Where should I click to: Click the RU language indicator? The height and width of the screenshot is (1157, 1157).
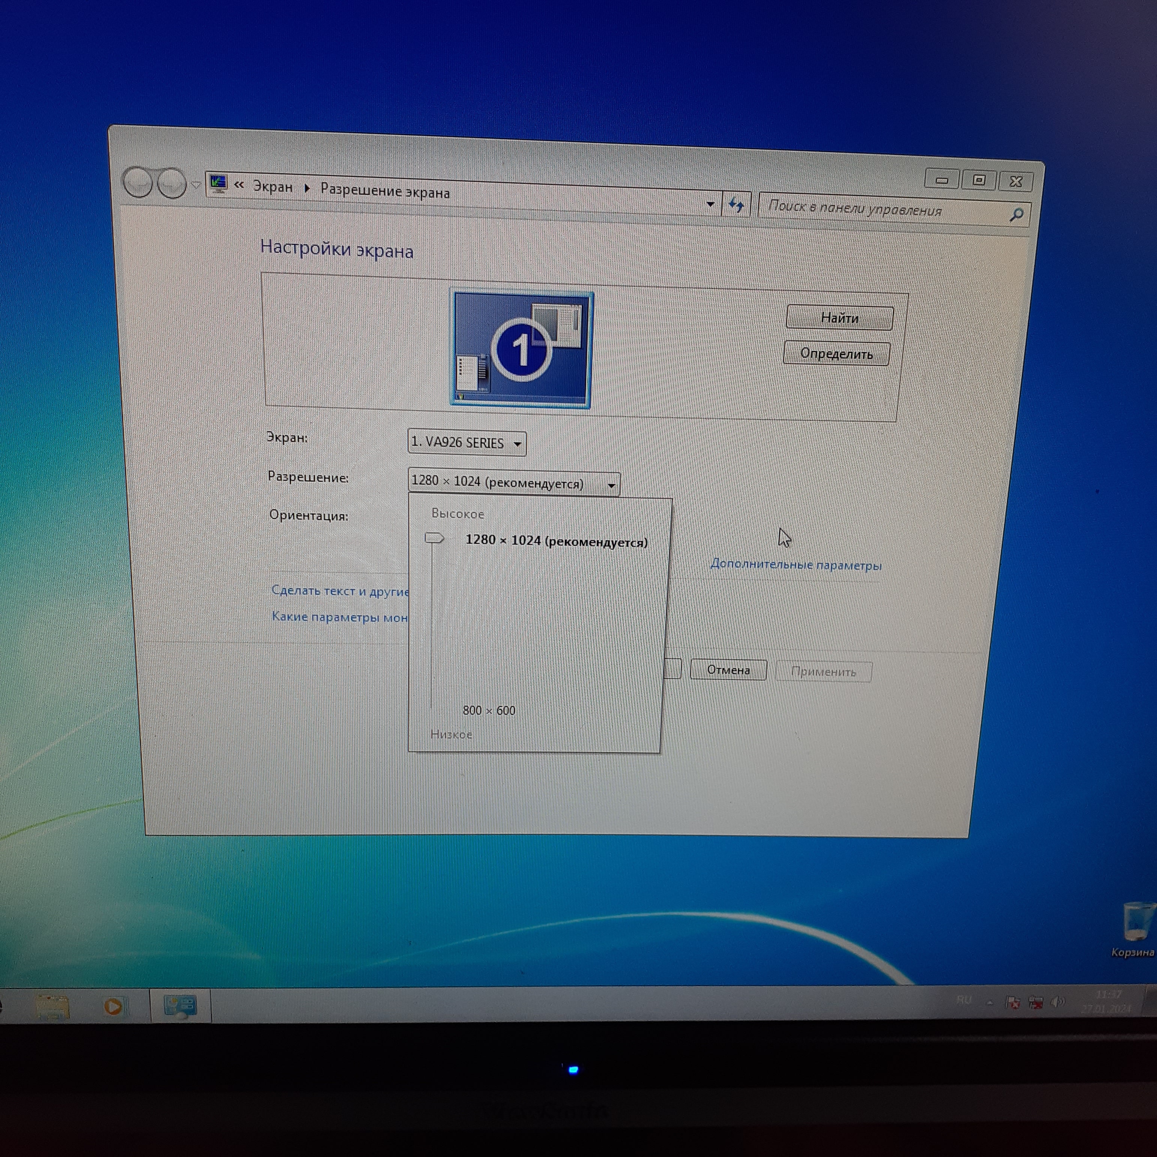pos(964,1000)
